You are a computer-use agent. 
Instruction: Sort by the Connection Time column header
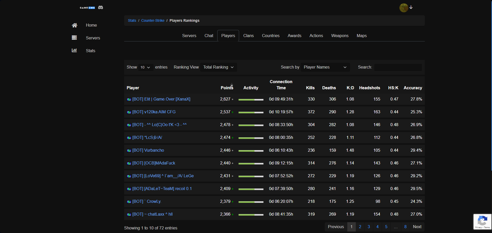[x=281, y=85]
